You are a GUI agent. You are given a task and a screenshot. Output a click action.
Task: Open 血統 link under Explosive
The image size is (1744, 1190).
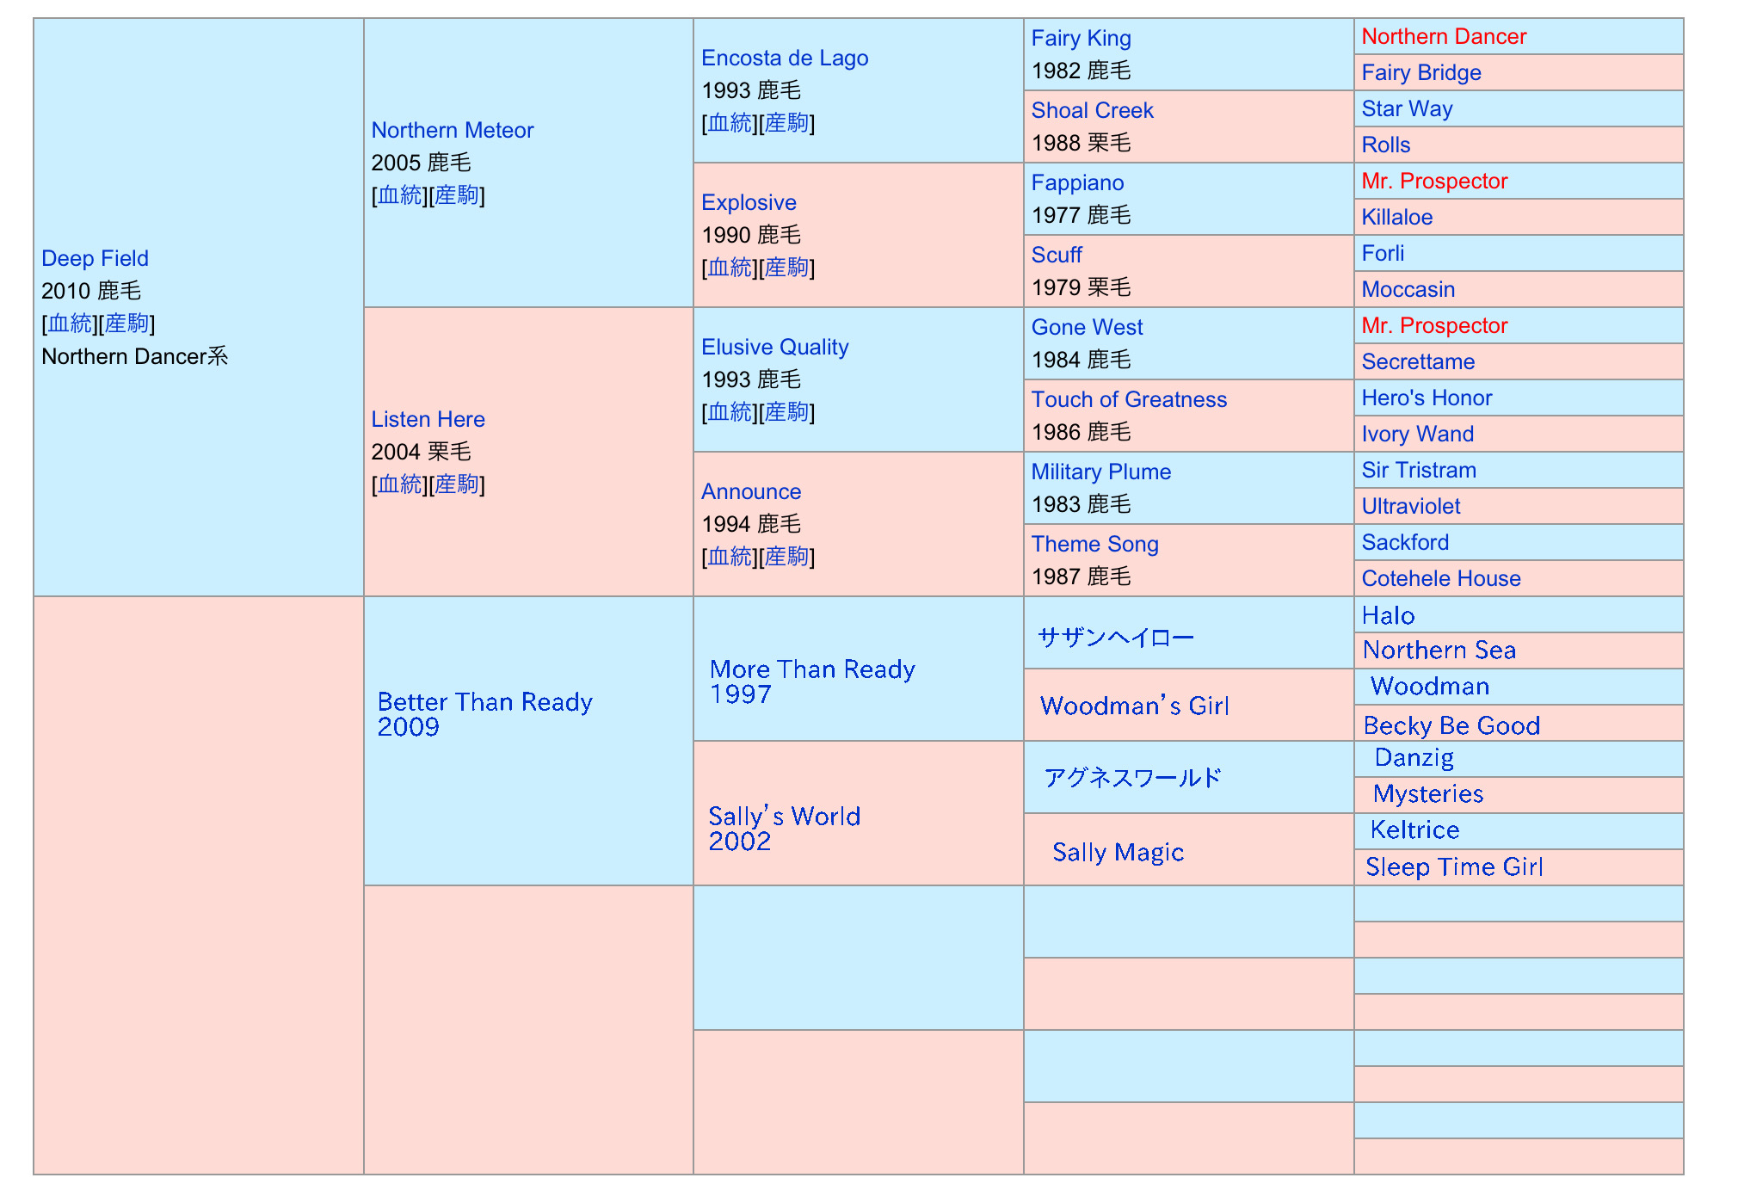coord(730,268)
